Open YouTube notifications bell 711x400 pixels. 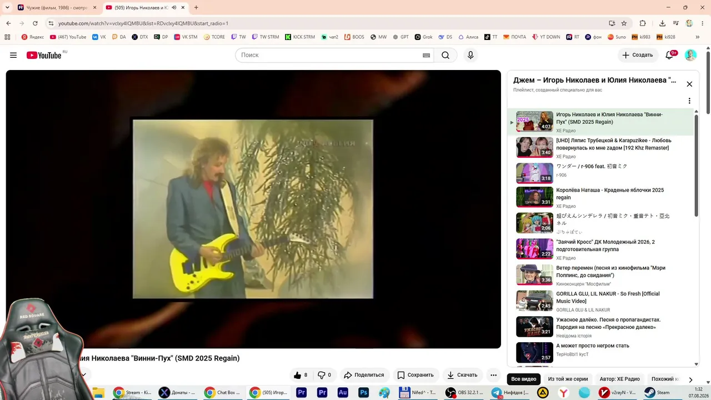pos(669,55)
